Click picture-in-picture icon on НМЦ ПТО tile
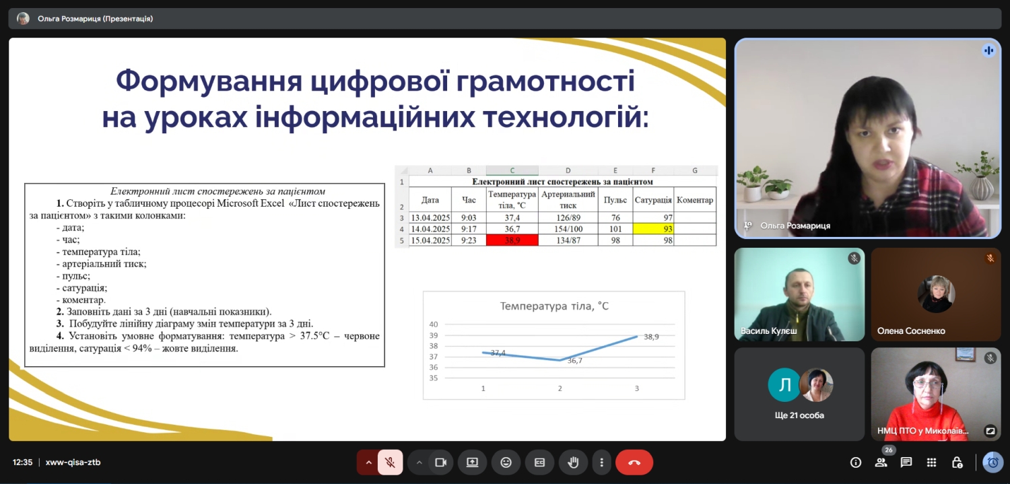 [990, 431]
